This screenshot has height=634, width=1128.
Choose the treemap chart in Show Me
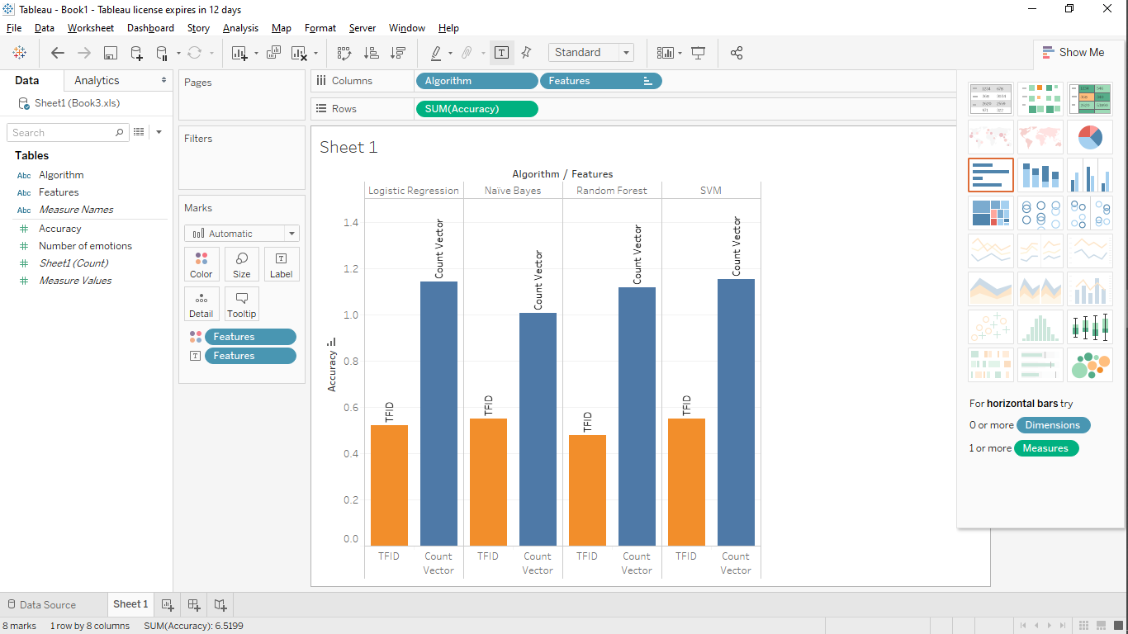(x=990, y=213)
